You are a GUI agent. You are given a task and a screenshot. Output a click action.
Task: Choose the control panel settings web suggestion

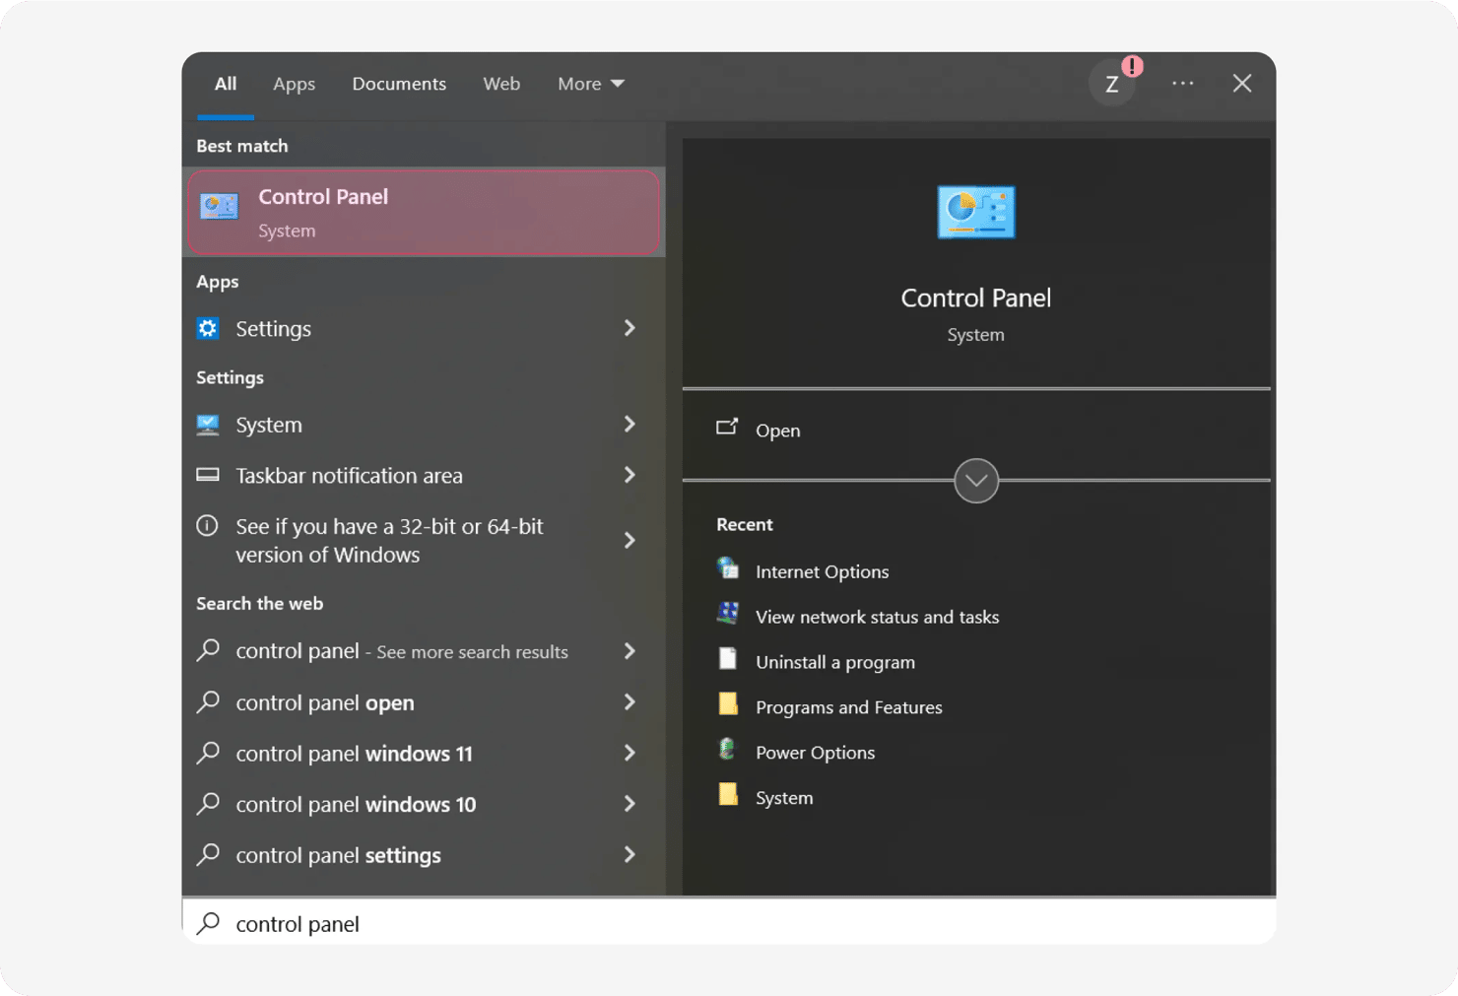point(338,855)
